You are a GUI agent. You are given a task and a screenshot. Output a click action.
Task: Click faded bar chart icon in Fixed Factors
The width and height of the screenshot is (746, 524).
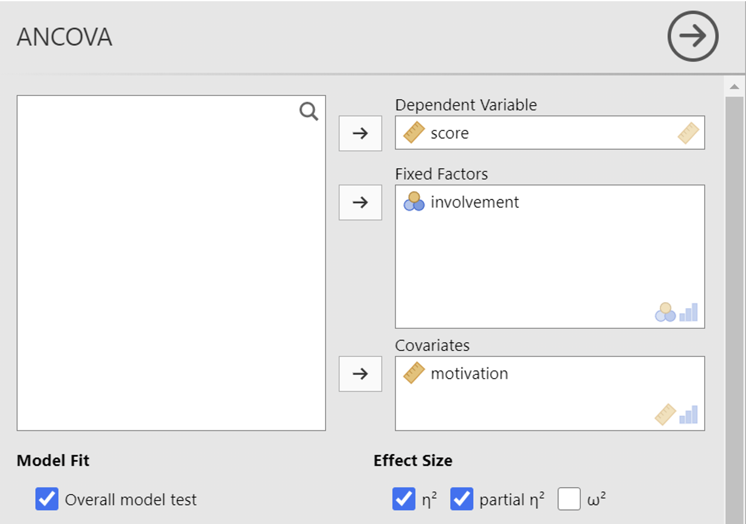pos(688,312)
